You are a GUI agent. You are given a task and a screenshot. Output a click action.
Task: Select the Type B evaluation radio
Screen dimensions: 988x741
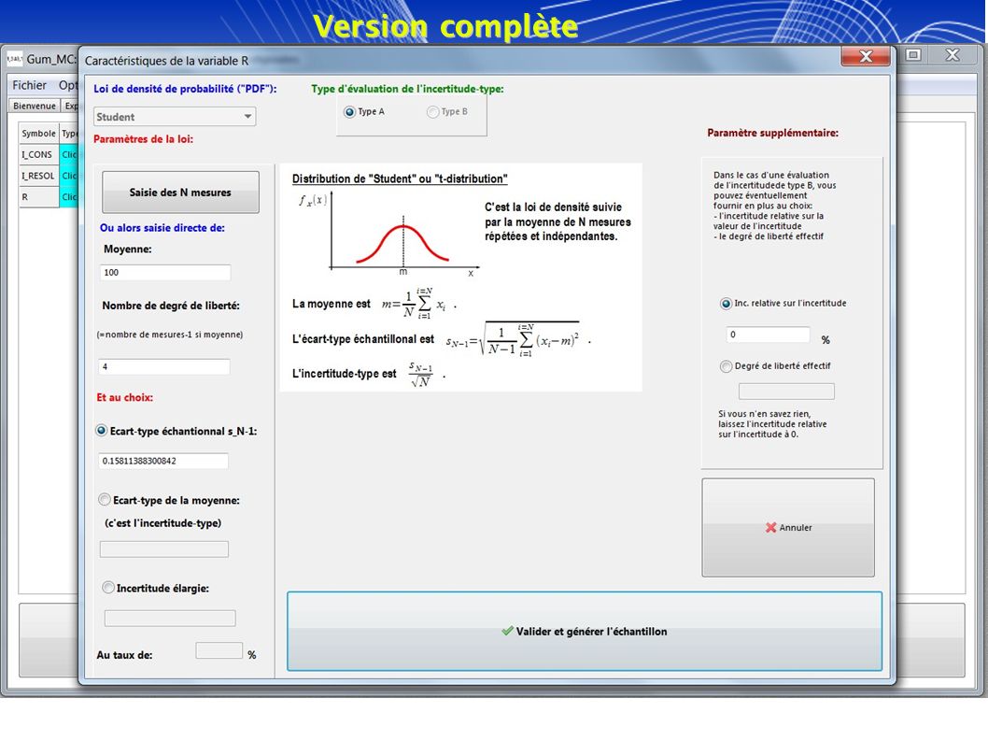[433, 111]
